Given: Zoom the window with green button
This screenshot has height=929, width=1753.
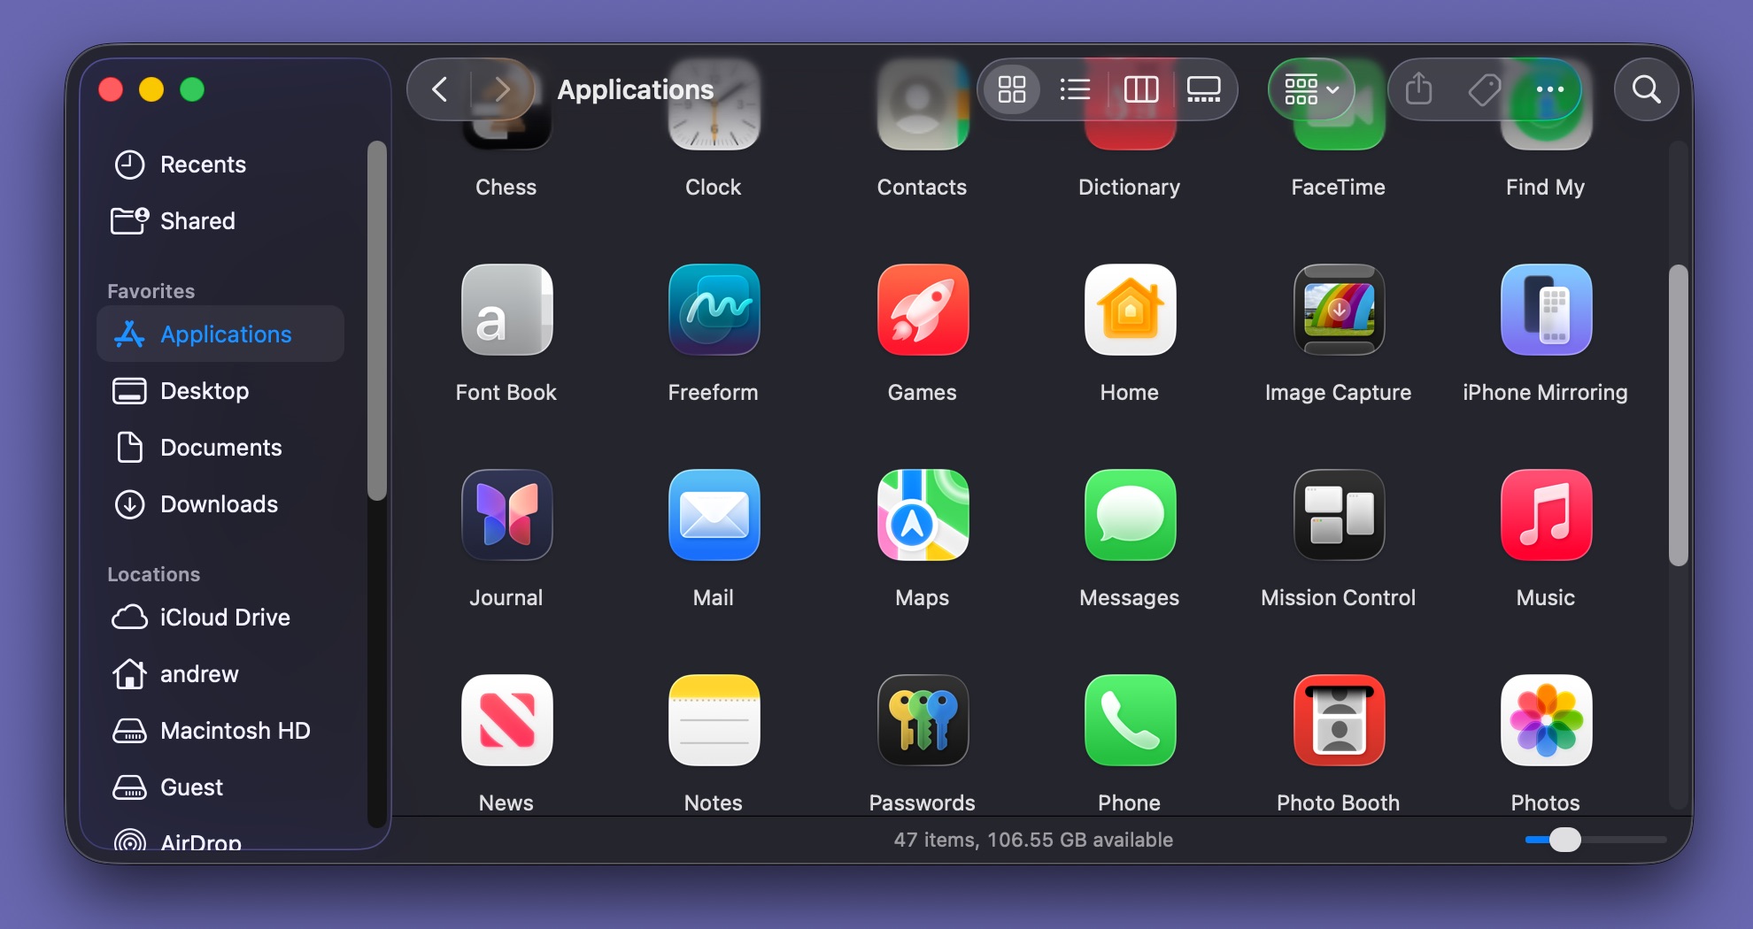Looking at the screenshot, I should 192,89.
